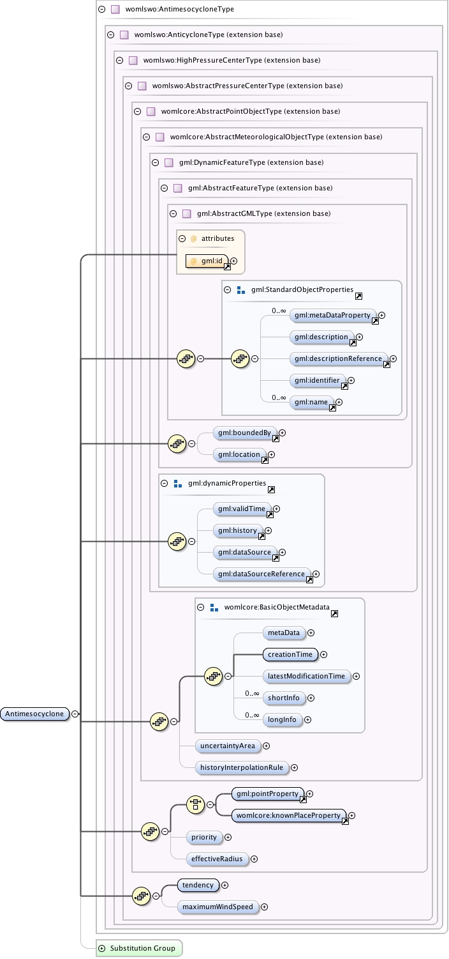Screen dimensions: 449x959
Task: Expand metaData element
Action: [311, 633]
